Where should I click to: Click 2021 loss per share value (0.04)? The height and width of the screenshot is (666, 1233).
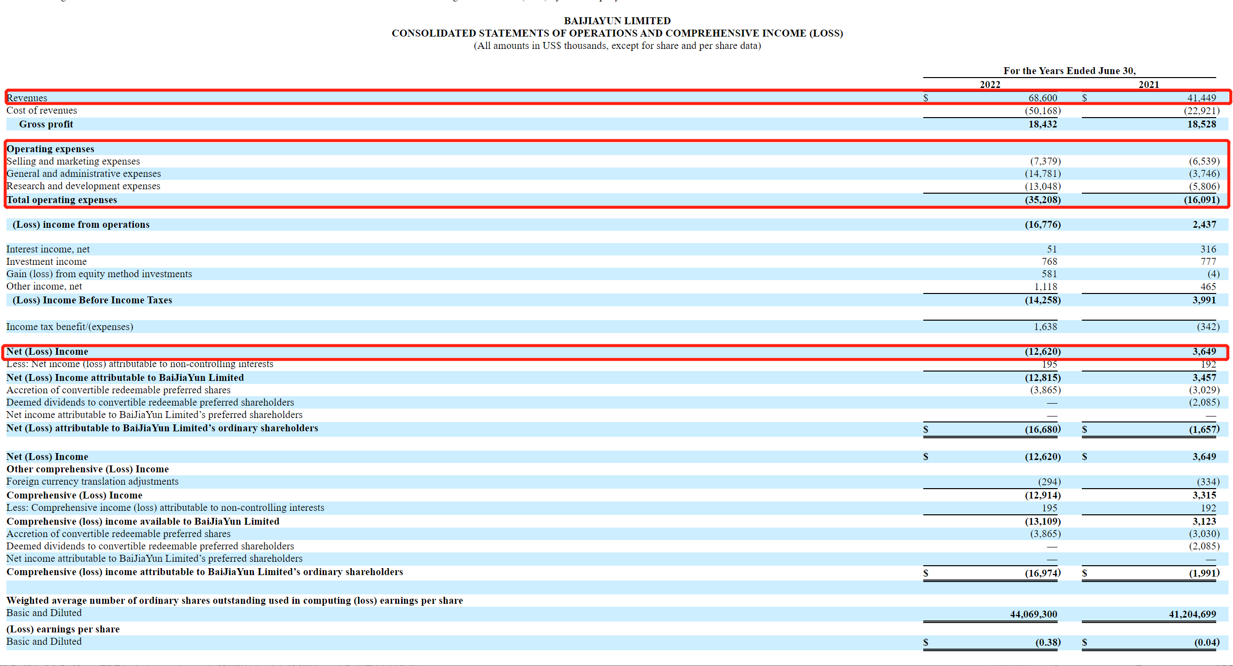point(1206,643)
